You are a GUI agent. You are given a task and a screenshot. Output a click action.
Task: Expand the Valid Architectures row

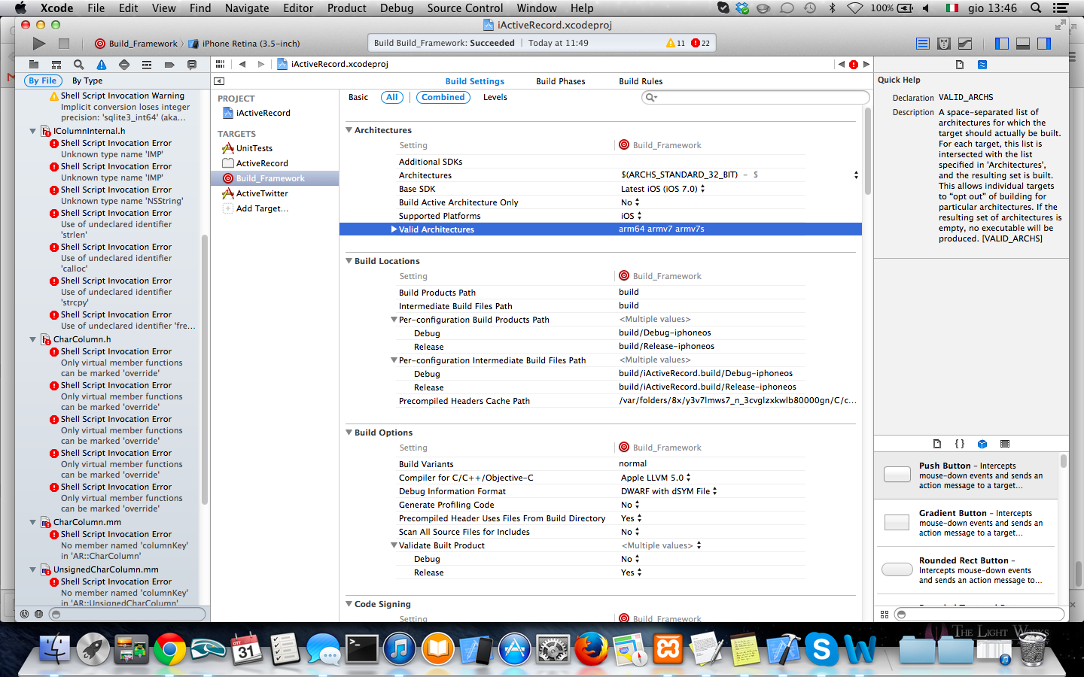[x=394, y=229]
